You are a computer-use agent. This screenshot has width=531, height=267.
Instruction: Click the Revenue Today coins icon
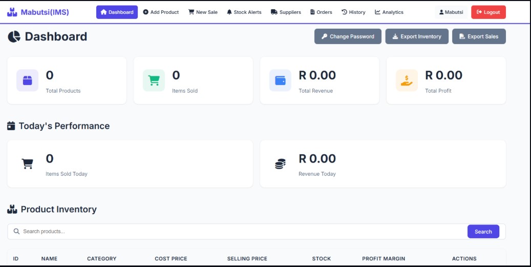[280, 164]
